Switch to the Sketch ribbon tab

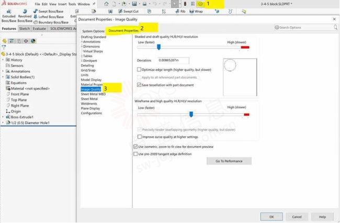pos(25,28)
